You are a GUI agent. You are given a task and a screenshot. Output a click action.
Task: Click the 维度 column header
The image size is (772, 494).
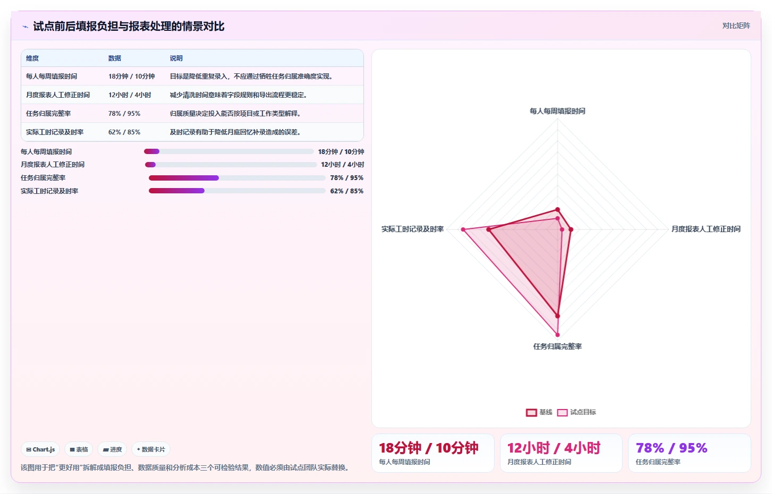32,58
